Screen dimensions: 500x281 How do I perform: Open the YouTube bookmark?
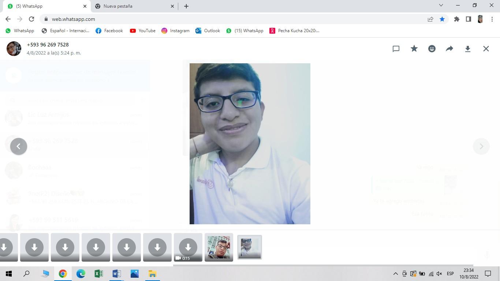pos(143,31)
